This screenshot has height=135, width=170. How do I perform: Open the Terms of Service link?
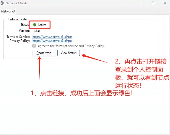52,37
